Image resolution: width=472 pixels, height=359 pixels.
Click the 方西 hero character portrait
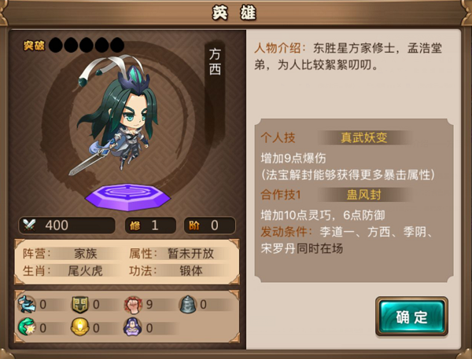tap(116, 115)
